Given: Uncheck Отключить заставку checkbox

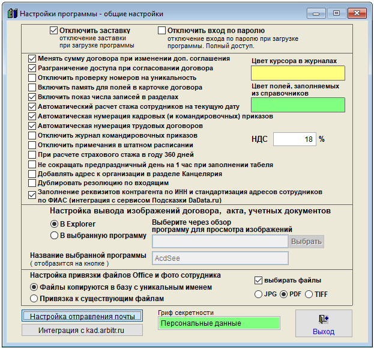Looking at the screenshot, I should (53, 31).
